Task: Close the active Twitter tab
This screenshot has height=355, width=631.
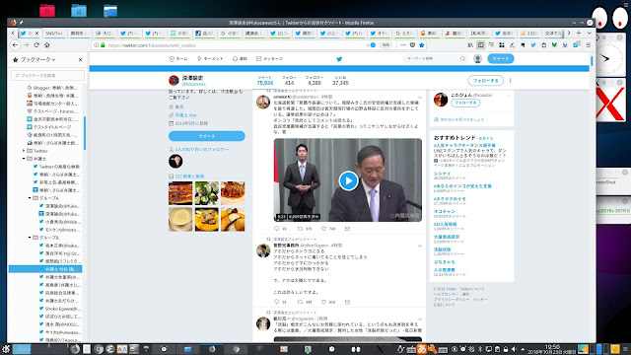Action: (x=37, y=33)
